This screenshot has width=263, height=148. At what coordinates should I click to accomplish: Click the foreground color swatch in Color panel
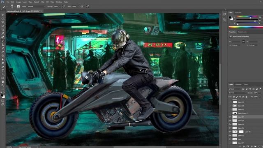coord(230,17)
